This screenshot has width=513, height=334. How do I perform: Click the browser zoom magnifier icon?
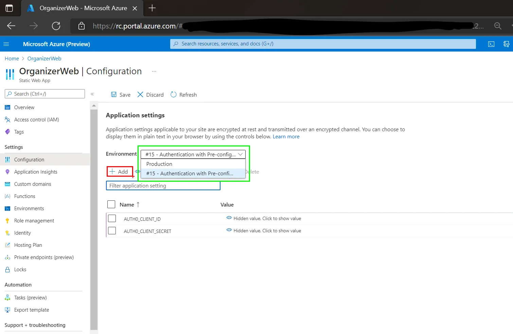(498, 26)
